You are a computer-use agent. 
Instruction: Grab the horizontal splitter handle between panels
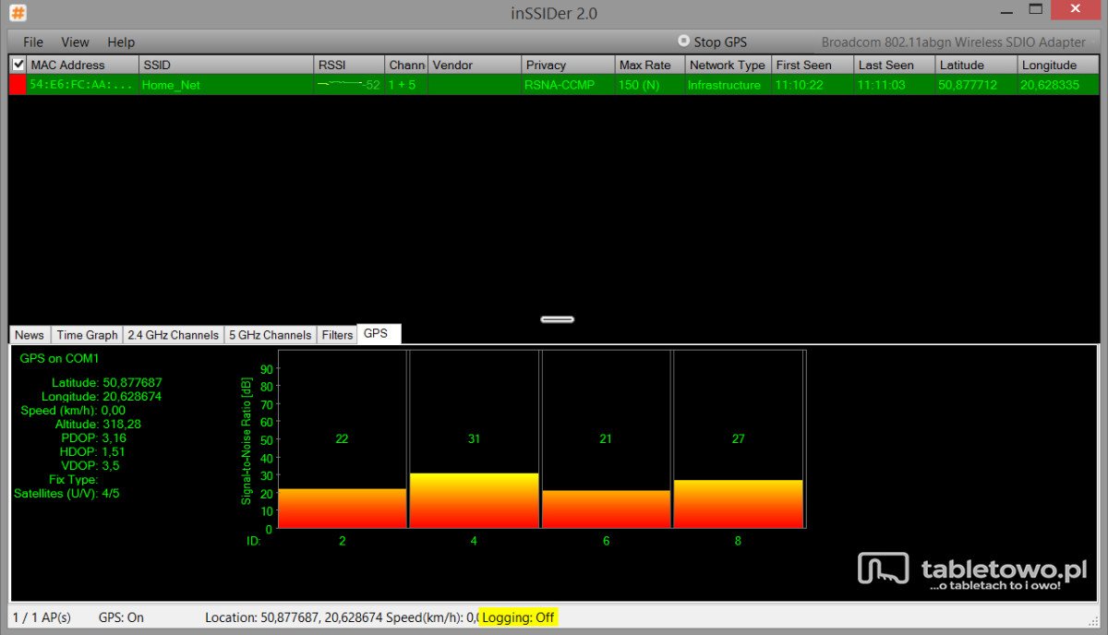pyautogui.click(x=557, y=319)
